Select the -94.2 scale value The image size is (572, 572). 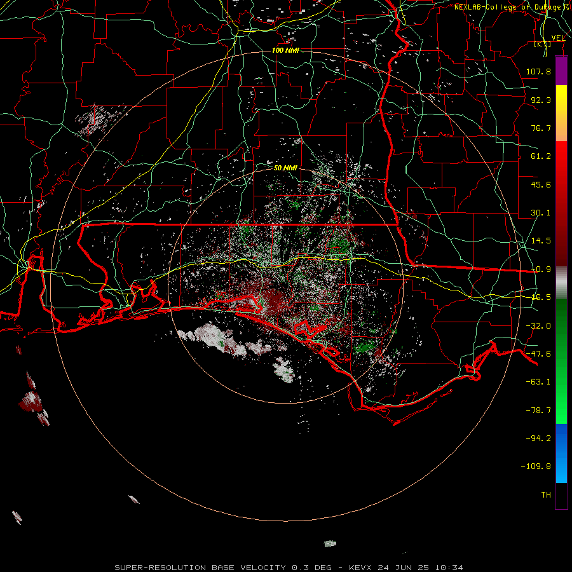(538, 438)
